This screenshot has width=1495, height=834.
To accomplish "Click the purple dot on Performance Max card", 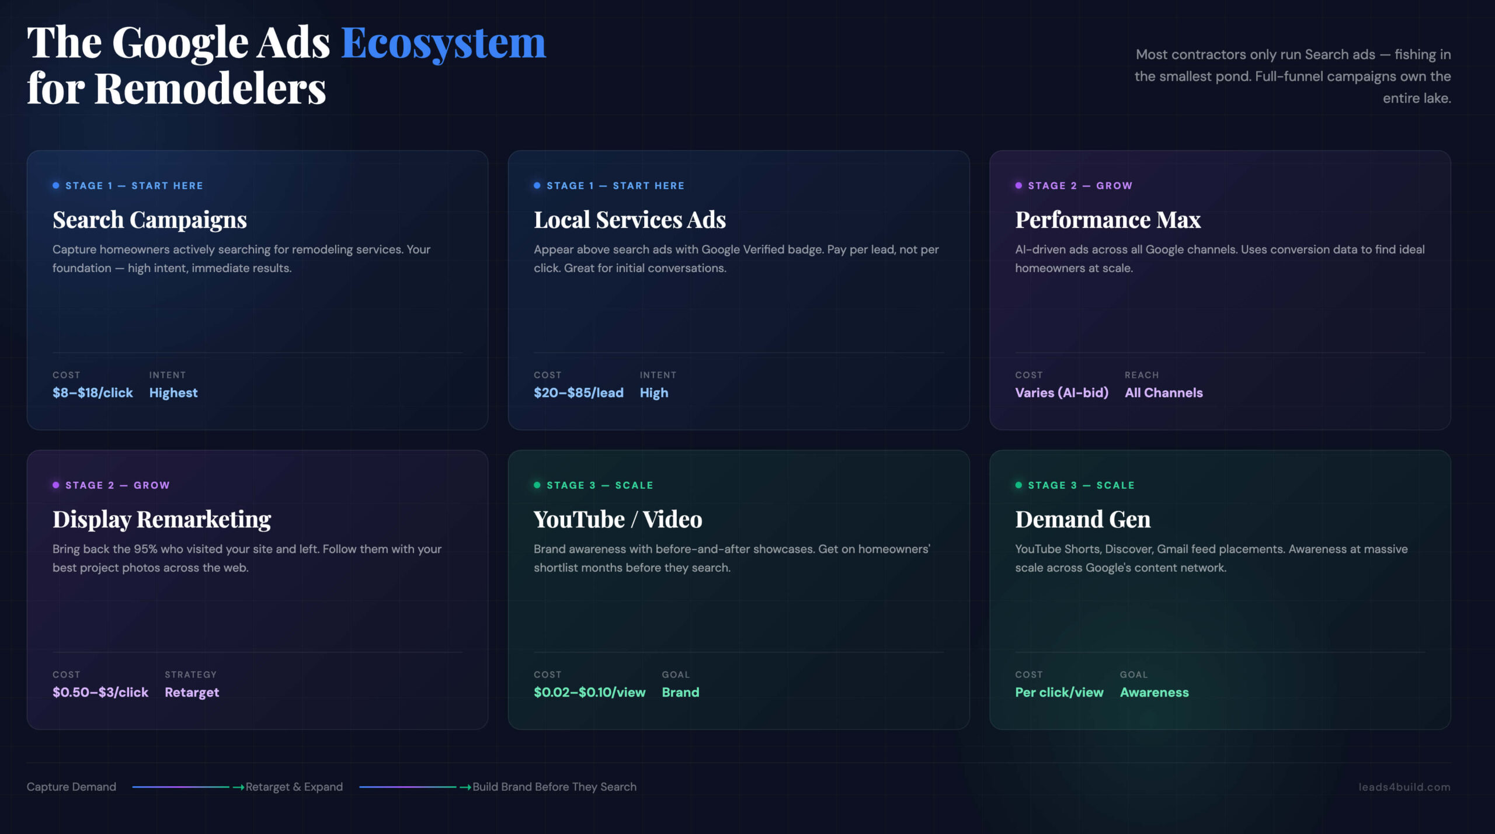I will (1018, 186).
